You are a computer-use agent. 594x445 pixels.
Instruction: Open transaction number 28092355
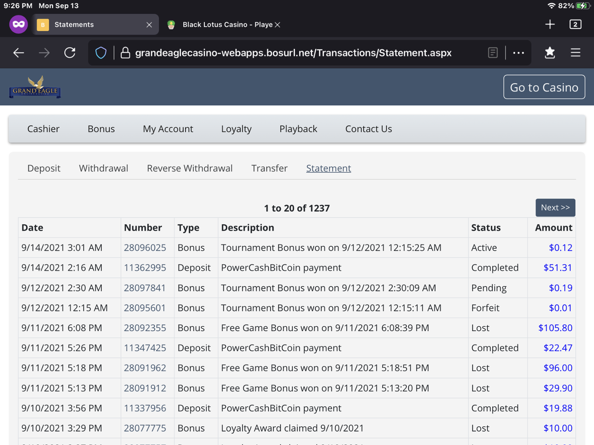click(145, 328)
